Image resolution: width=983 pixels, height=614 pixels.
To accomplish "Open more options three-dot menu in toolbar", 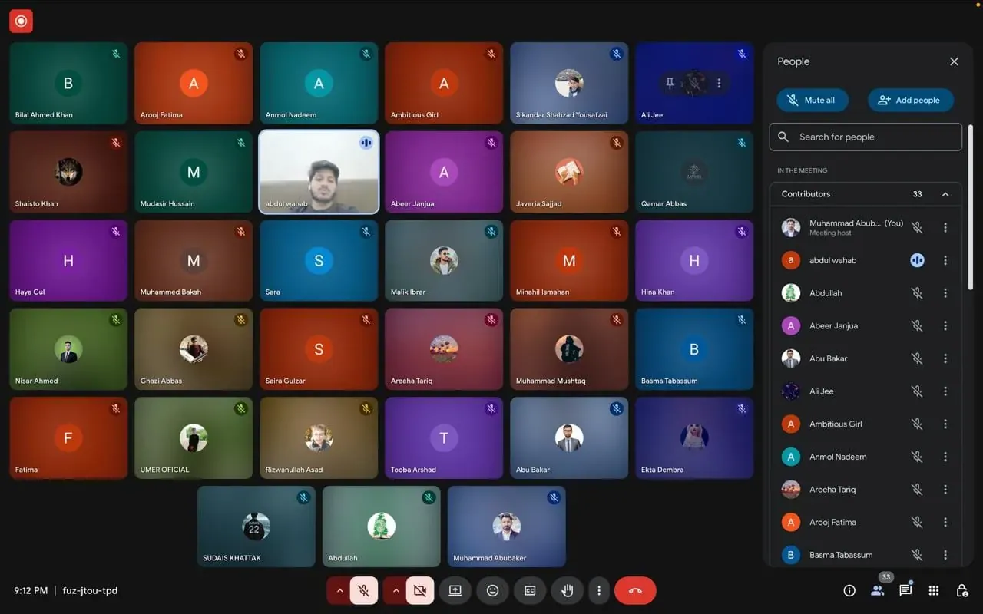I will click(599, 590).
